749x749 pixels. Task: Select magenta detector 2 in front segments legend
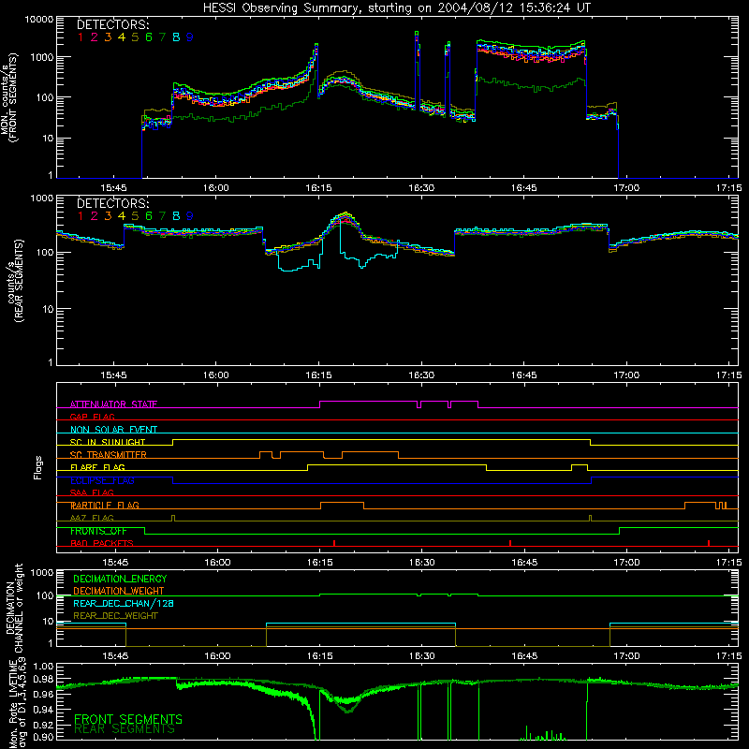[x=95, y=37]
